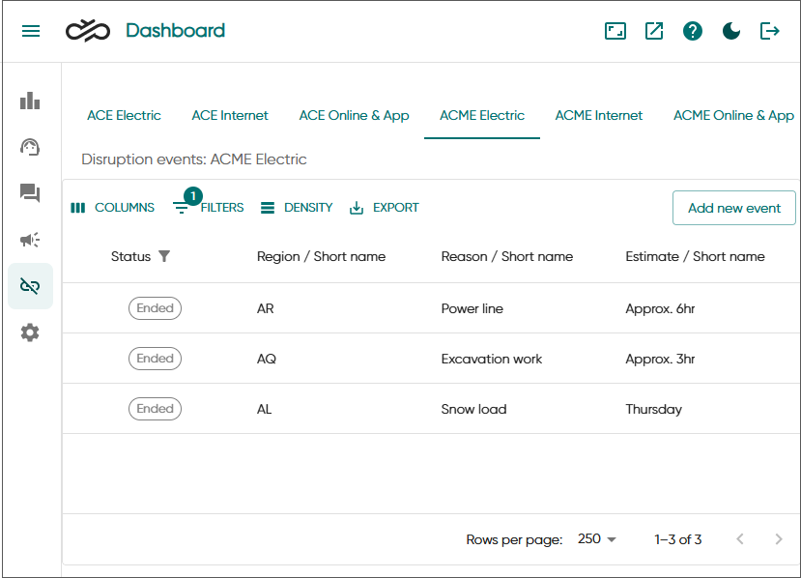Image resolution: width=801 pixels, height=578 pixels.
Task: Switch to the ACE Internet tab
Action: (x=230, y=115)
